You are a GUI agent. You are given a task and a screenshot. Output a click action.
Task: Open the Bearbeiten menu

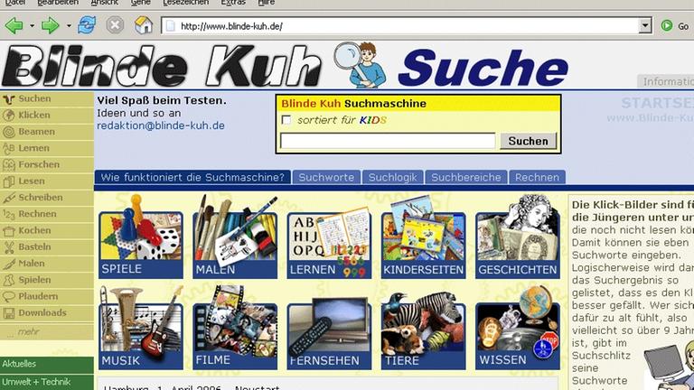(x=58, y=3)
